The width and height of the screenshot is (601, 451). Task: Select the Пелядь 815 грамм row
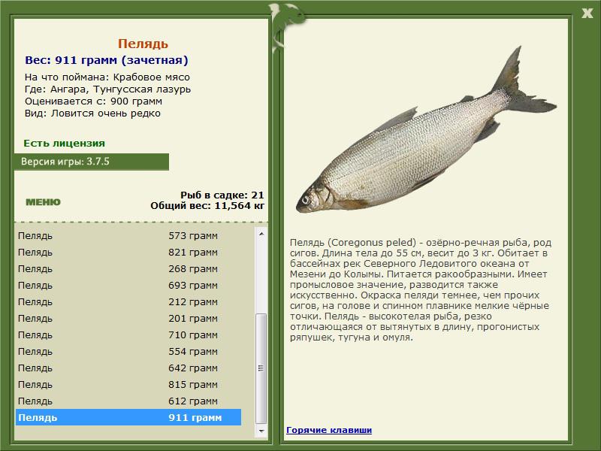point(128,384)
